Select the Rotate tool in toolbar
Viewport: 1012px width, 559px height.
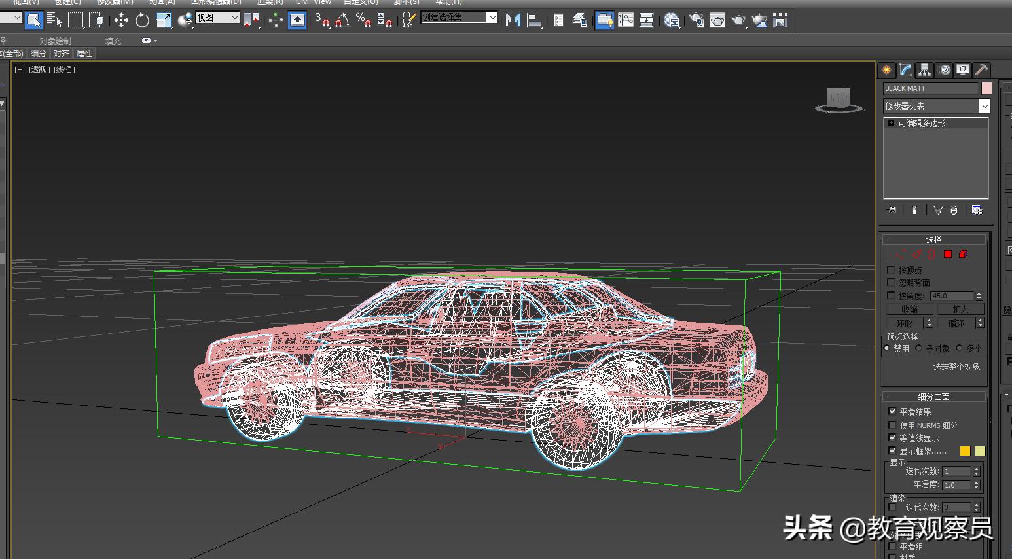[x=142, y=20]
